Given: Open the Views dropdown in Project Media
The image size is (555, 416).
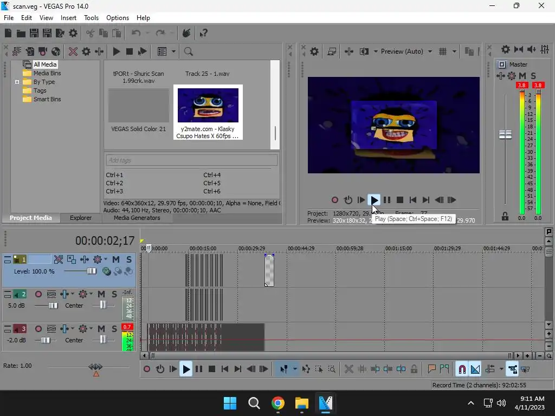Looking at the screenshot, I should (x=173, y=51).
